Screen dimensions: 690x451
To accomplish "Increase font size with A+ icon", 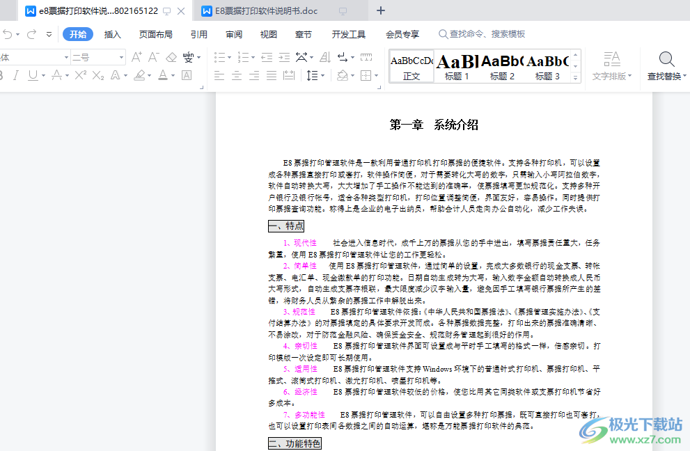I will click(136, 57).
